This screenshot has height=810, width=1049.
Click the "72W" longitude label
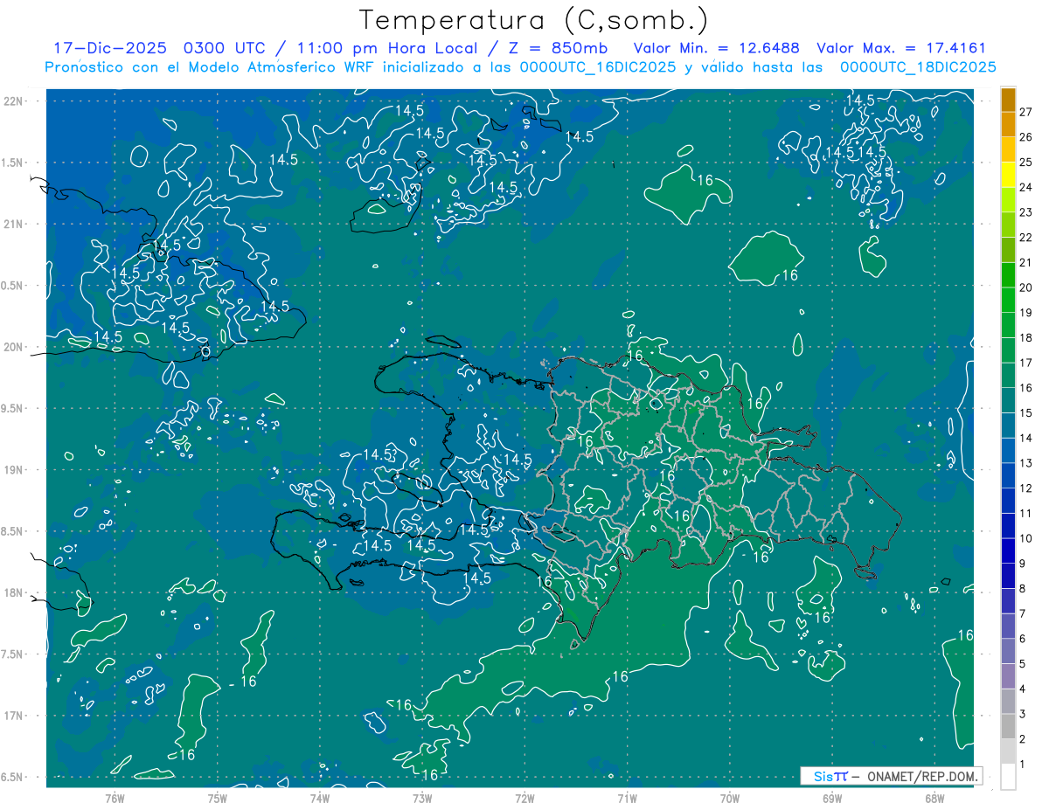pos(525,798)
